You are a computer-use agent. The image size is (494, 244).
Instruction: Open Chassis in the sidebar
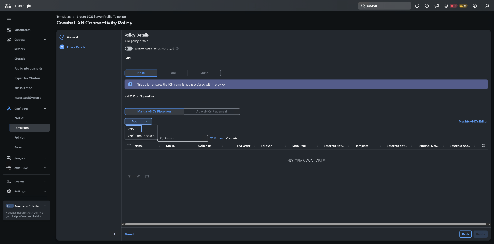pos(20,59)
